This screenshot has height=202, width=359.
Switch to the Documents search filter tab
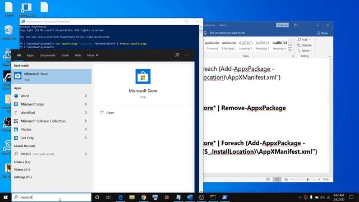(x=47, y=55)
